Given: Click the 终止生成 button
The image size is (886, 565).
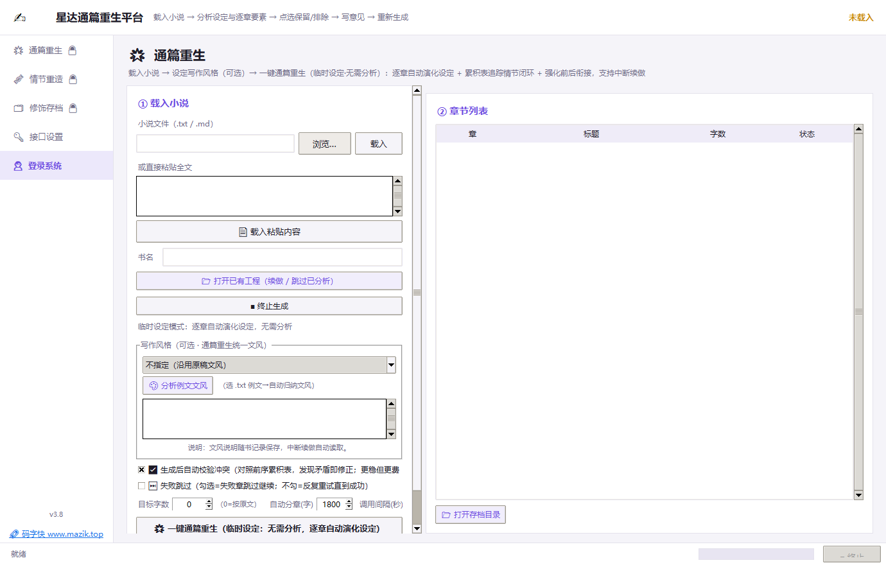Looking at the screenshot, I should tap(269, 306).
